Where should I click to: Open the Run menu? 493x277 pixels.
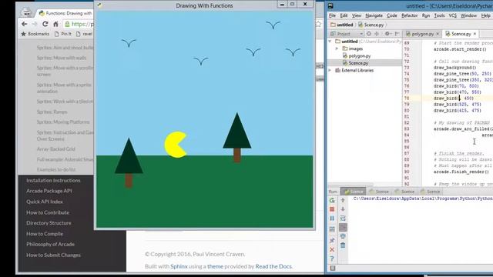pyautogui.click(x=426, y=15)
